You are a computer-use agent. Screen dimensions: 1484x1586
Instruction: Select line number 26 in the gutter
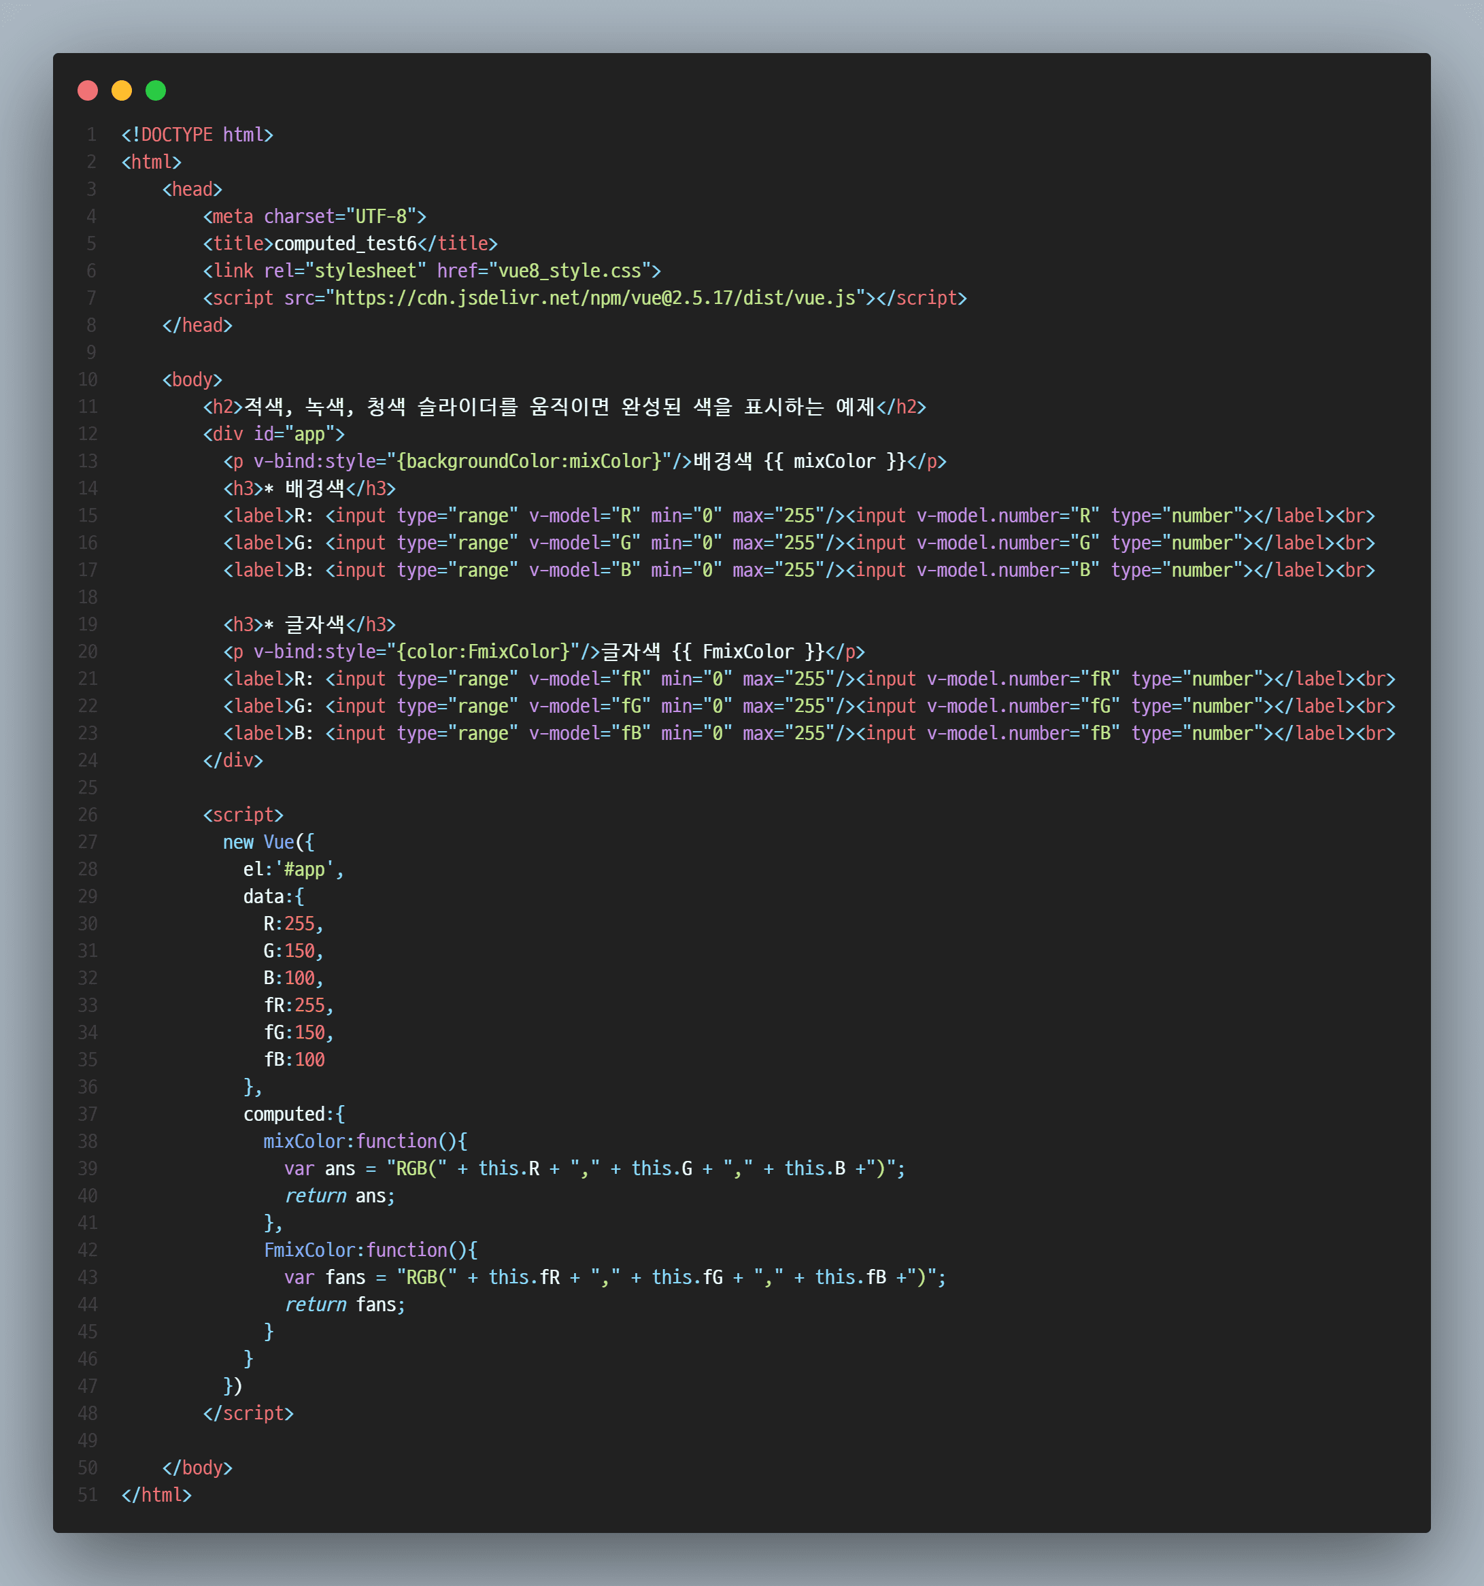point(88,815)
